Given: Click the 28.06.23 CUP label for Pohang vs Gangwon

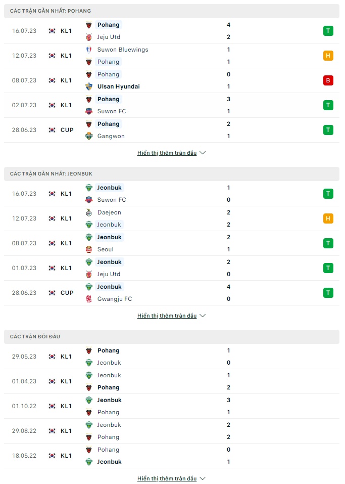Looking at the screenshot, I should coord(67,130).
